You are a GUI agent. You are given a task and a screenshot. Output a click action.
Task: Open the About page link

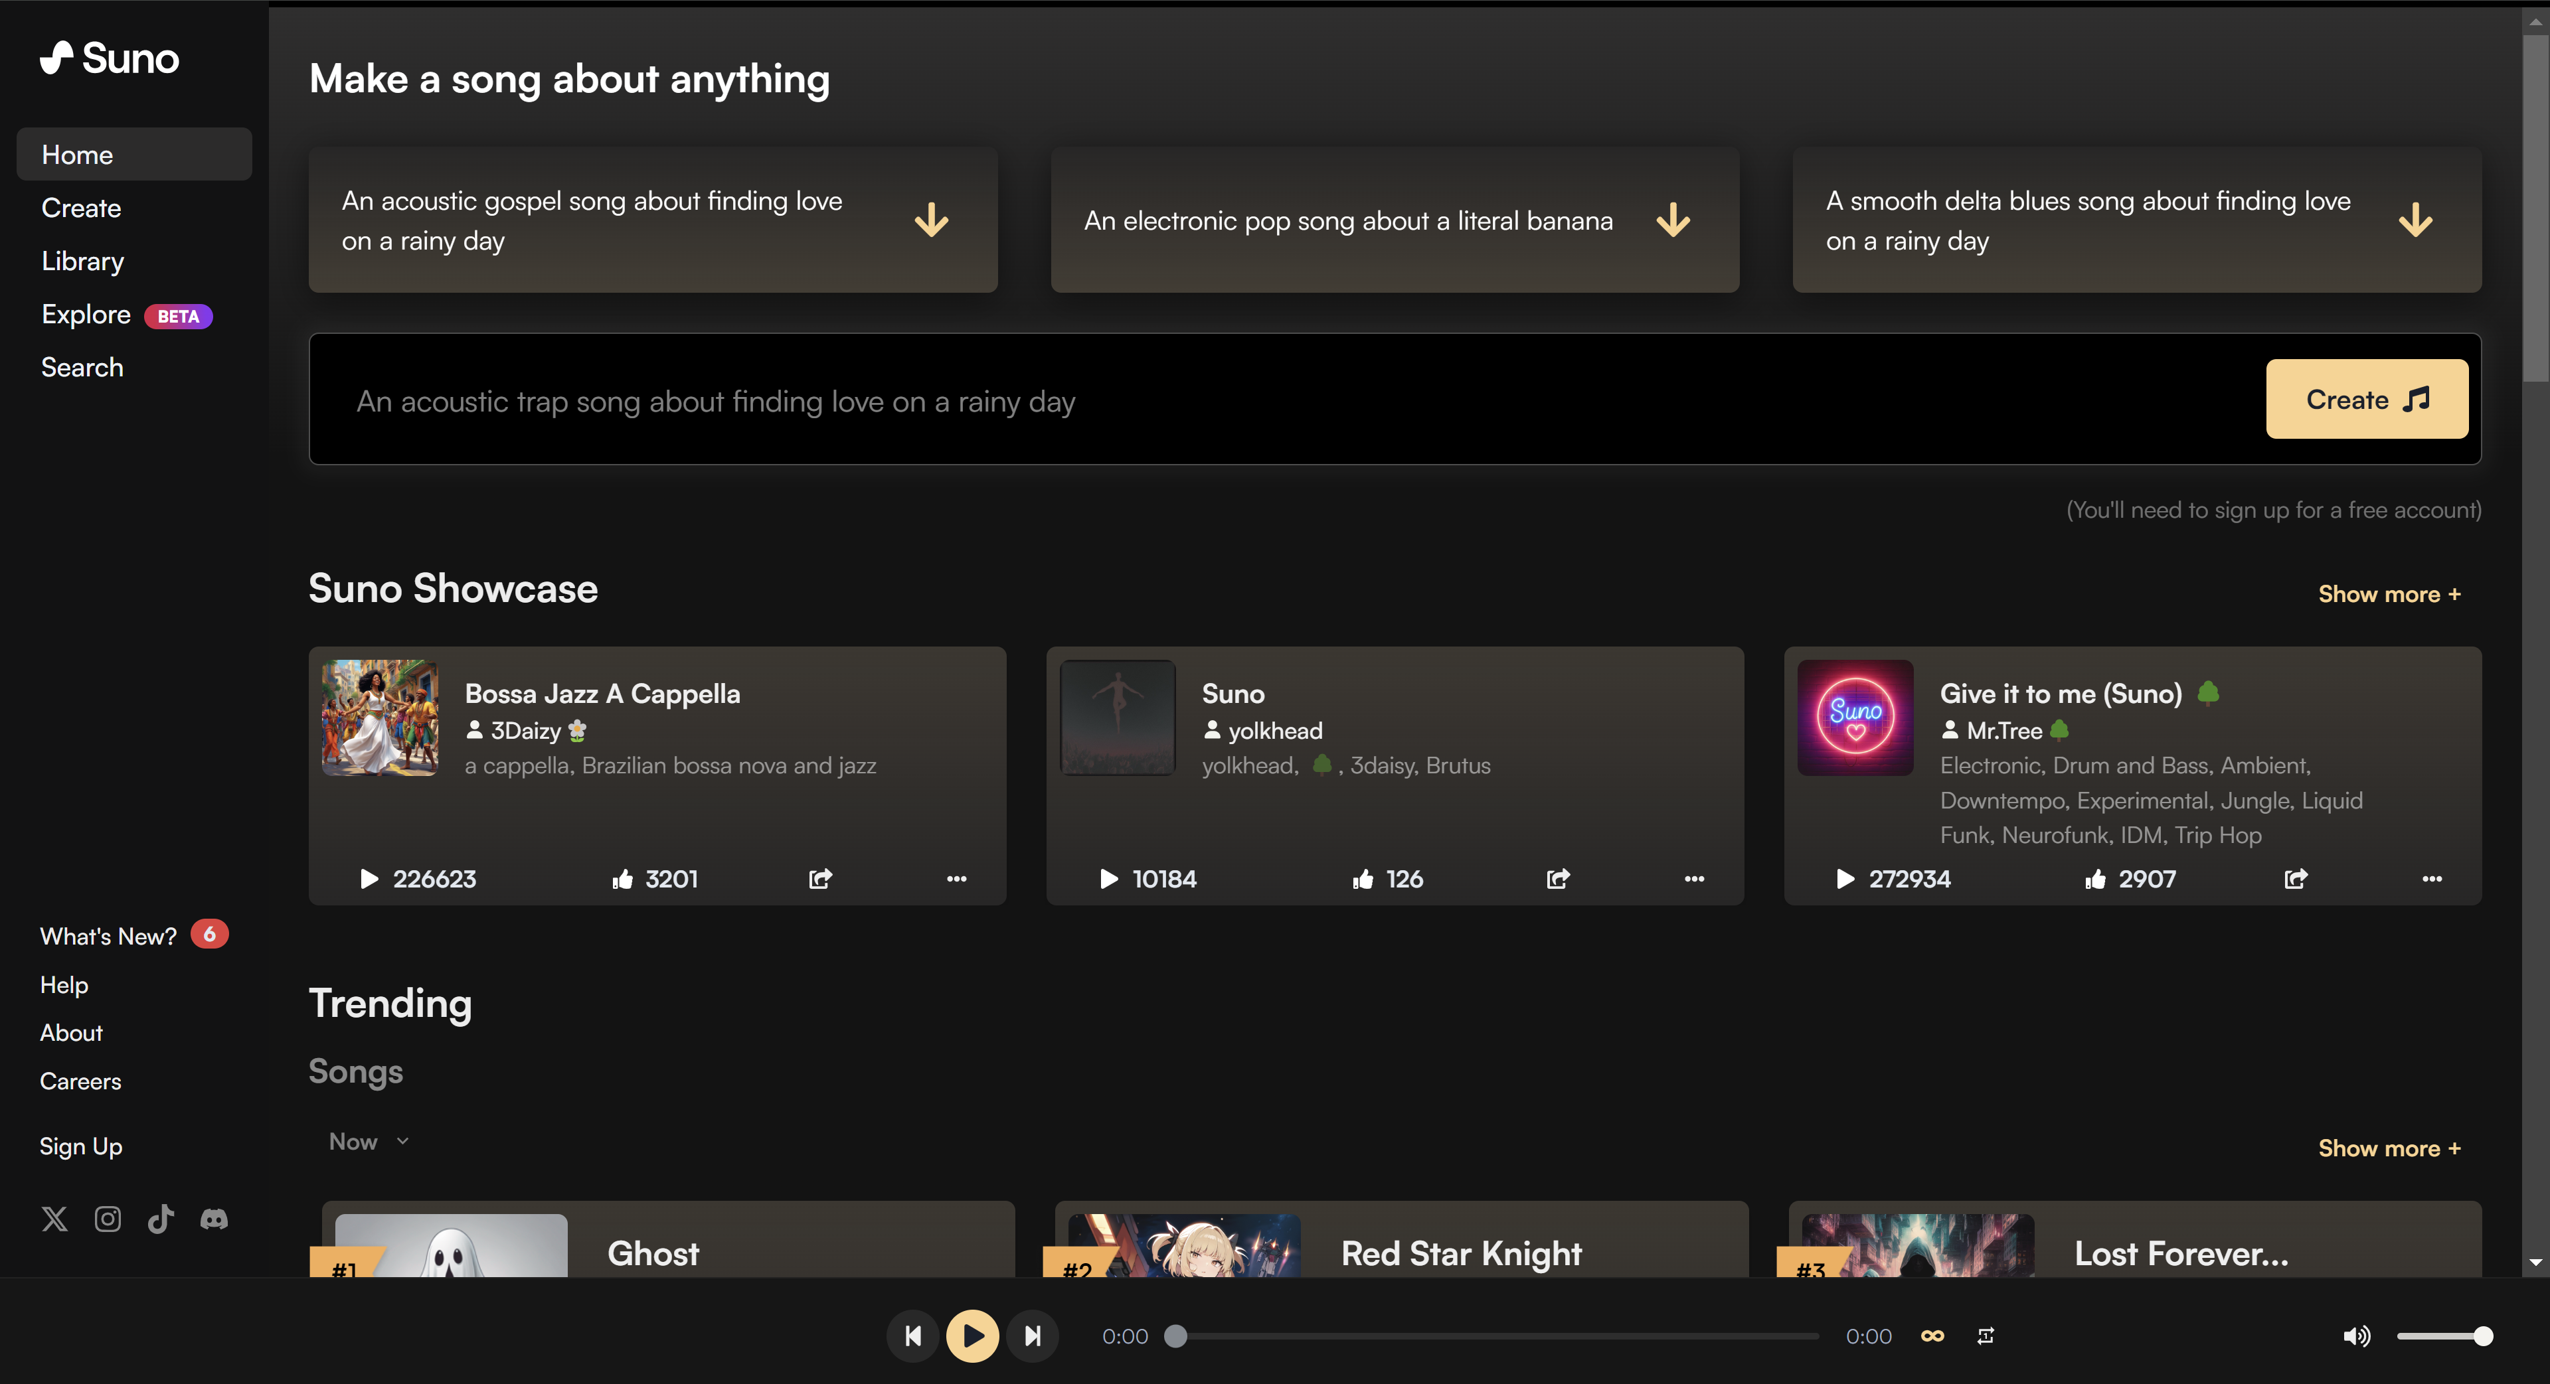(x=70, y=1032)
